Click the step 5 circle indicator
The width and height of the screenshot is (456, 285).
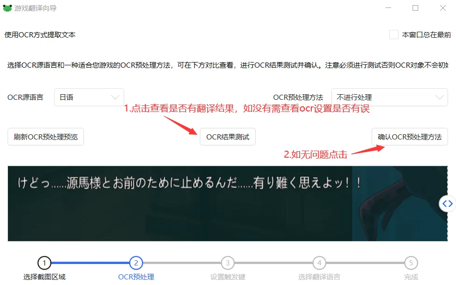[411, 263]
